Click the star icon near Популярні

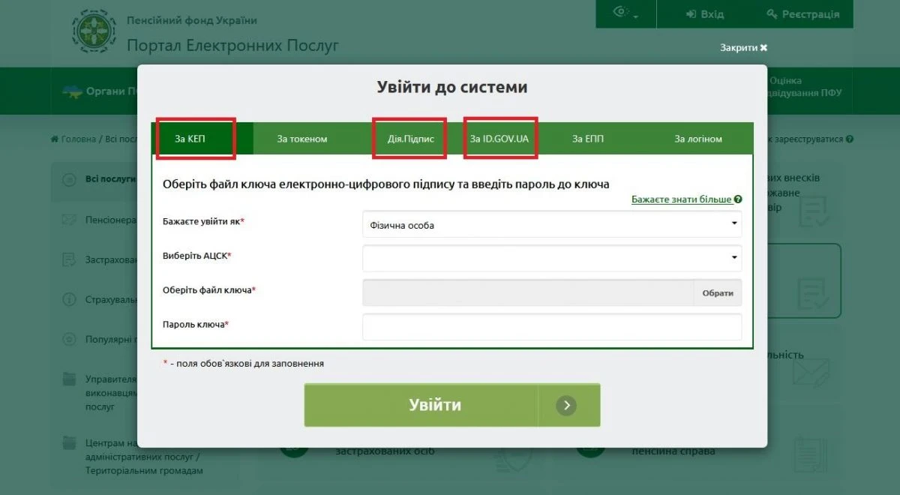click(x=69, y=339)
